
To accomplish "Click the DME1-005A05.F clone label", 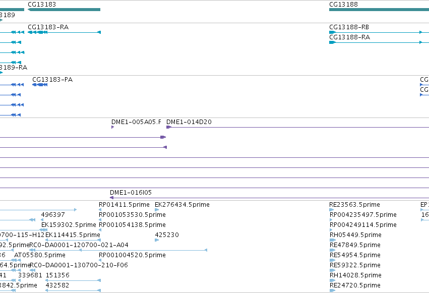I will click(136, 122).
